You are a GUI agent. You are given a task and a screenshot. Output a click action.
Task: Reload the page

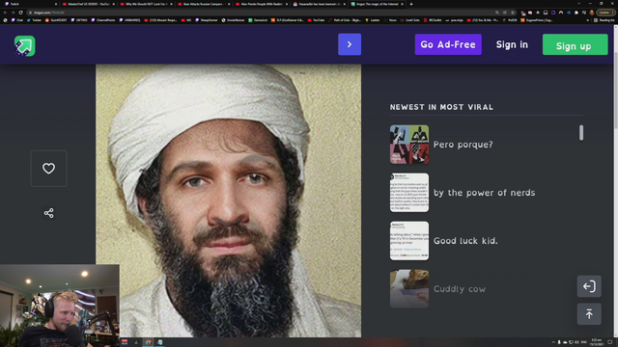[x=20, y=13]
